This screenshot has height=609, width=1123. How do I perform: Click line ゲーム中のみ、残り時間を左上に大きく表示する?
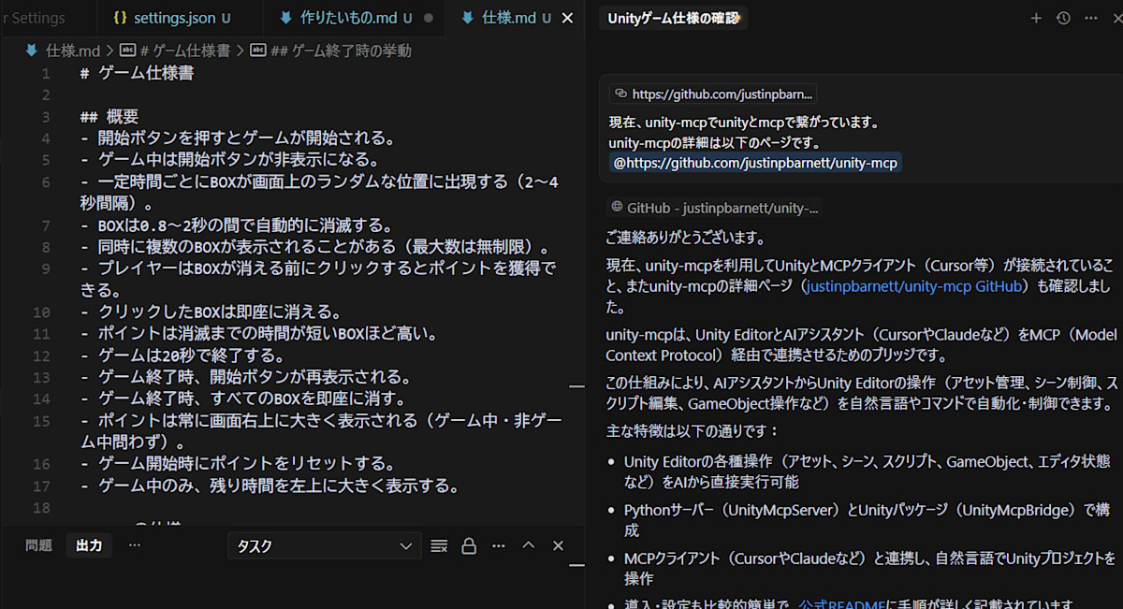tap(270, 486)
